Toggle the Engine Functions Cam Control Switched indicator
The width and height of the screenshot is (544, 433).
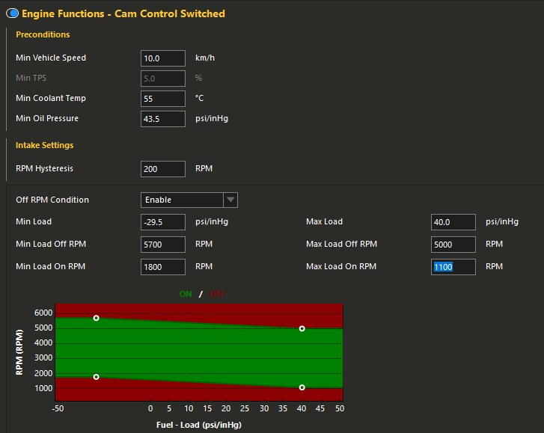13,13
